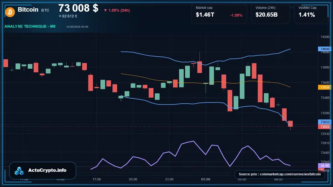The width and height of the screenshot is (333, 187).
Task: Click the 72685 axis label
Action: click(x=325, y=153)
